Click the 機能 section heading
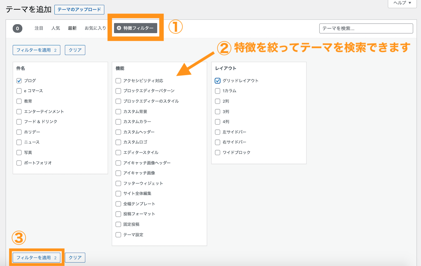Viewport: 421px width, 266px height. point(120,68)
